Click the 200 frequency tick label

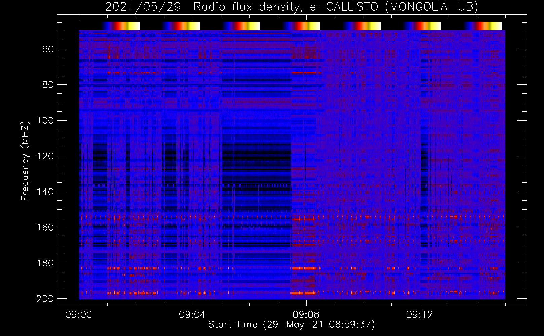pyautogui.click(x=45, y=299)
